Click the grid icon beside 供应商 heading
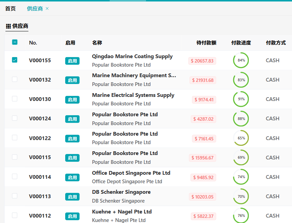Image resolution: width=292 pixels, height=223 pixels. click(x=8, y=26)
